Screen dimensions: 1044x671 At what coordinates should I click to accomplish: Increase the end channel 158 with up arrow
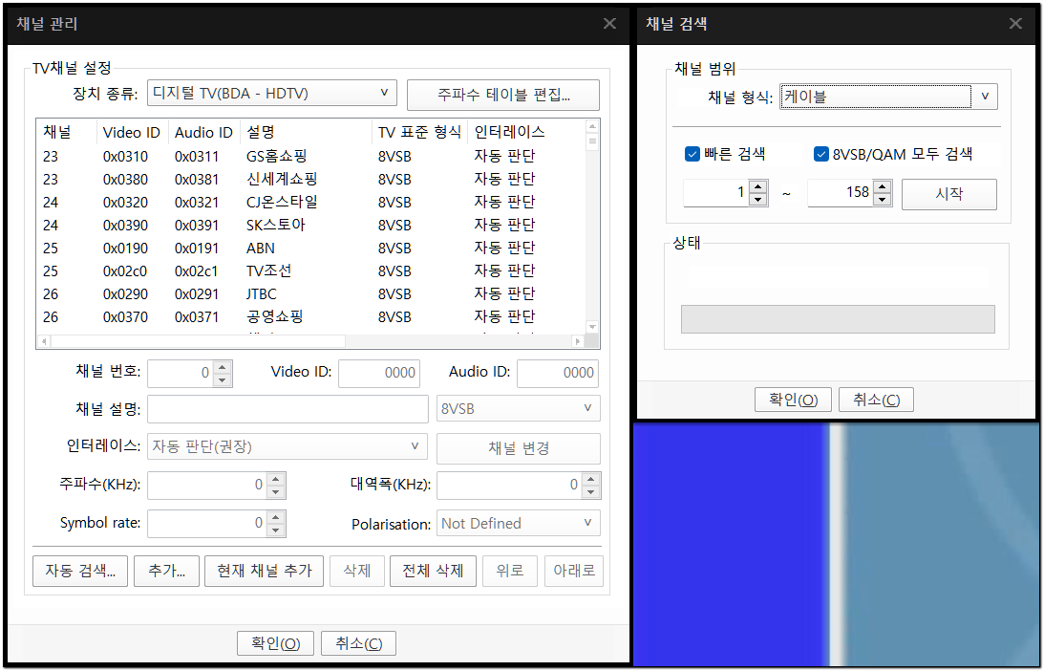tap(883, 187)
